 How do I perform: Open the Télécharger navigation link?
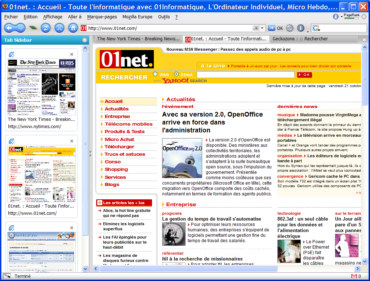119,147
